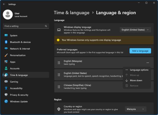The width and height of the screenshot is (158, 115).
Task: Click the search magnifier icon
Action: [46, 26]
